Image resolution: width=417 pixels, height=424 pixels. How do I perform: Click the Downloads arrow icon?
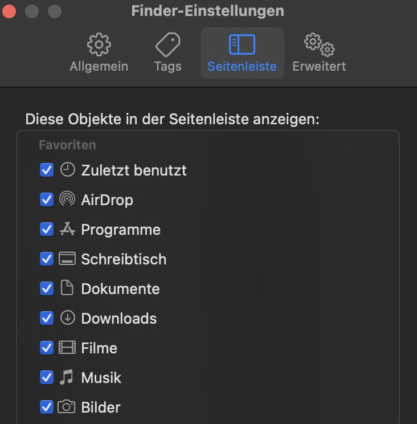(67, 318)
